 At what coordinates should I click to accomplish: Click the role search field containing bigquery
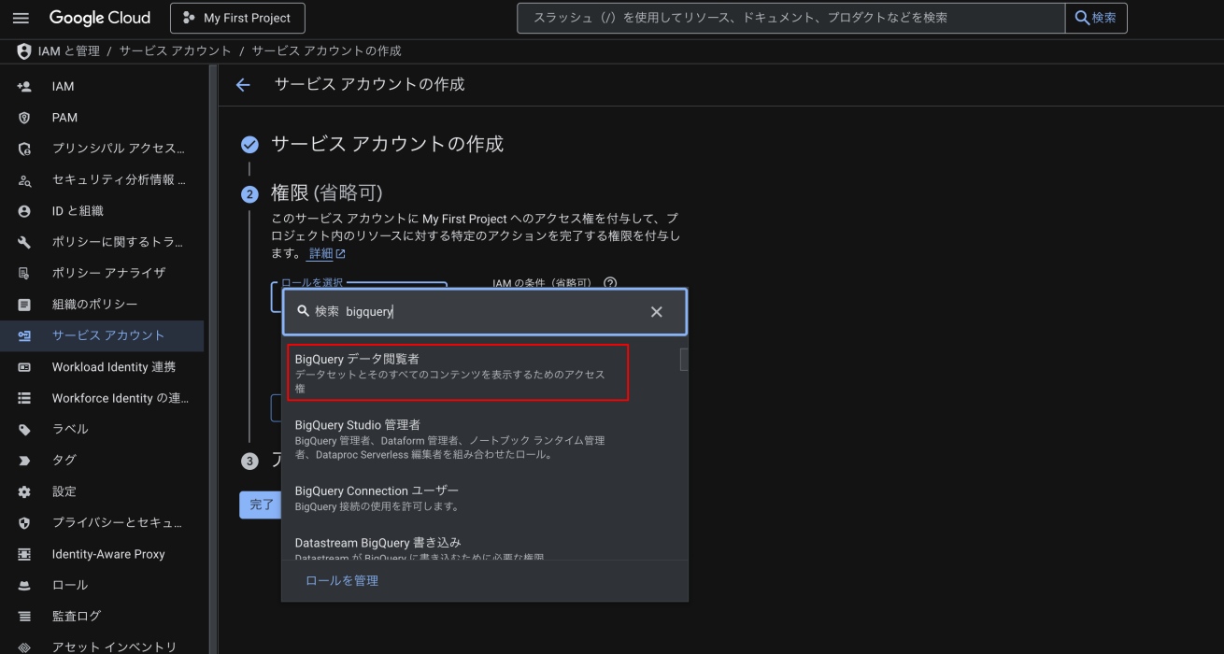(x=486, y=312)
